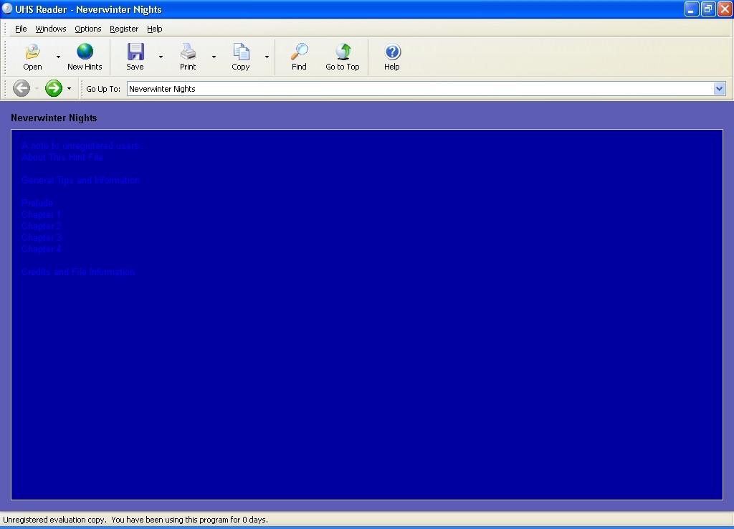This screenshot has height=529, width=734.
Task: Open Find with the magnifying glass icon
Action: [x=299, y=52]
